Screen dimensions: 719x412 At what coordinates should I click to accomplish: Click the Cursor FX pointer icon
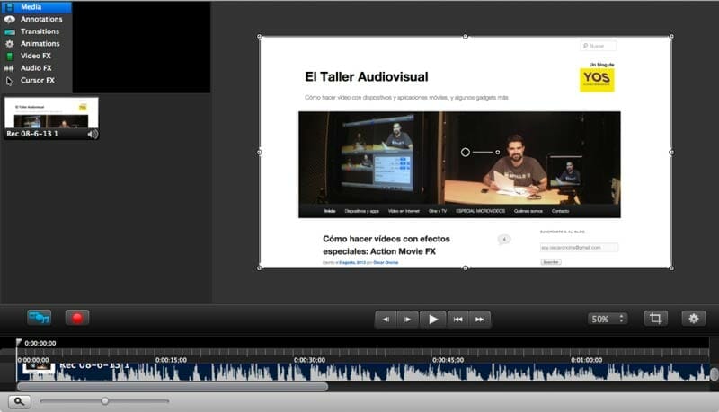pyautogui.click(x=9, y=81)
